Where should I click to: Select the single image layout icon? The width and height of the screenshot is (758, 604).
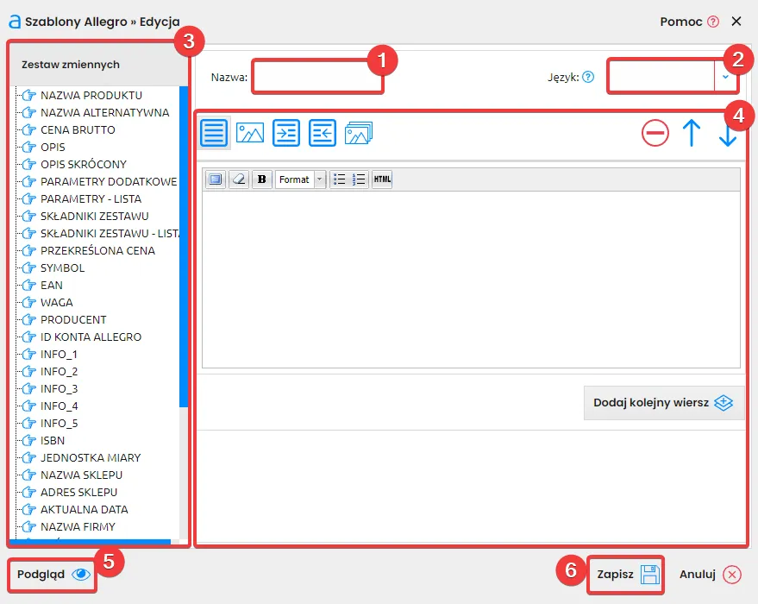tap(250, 133)
